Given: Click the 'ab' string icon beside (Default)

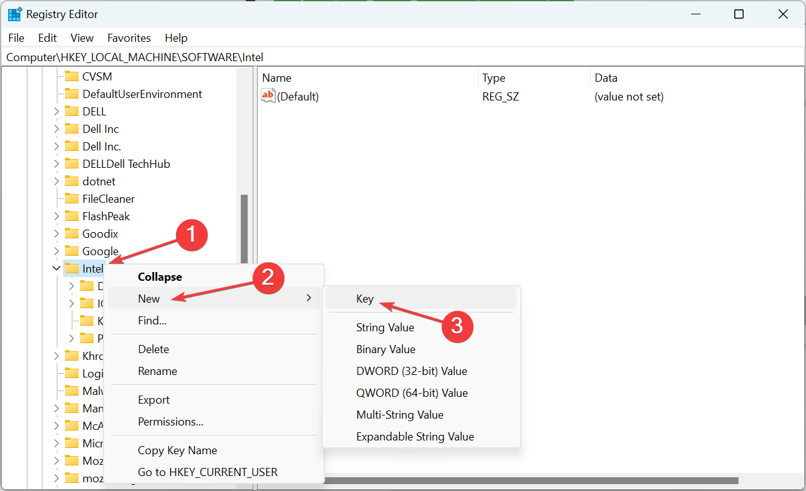Looking at the screenshot, I should pyautogui.click(x=268, y=96).
